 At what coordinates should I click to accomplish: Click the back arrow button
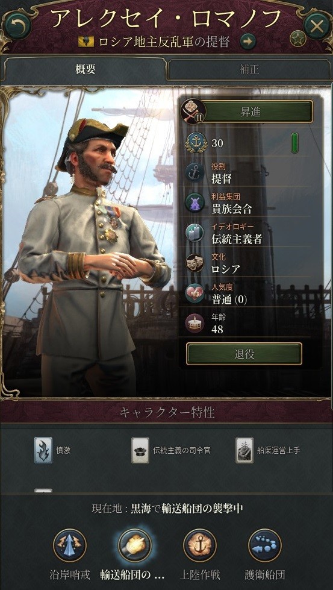click(x=17, y=25)
